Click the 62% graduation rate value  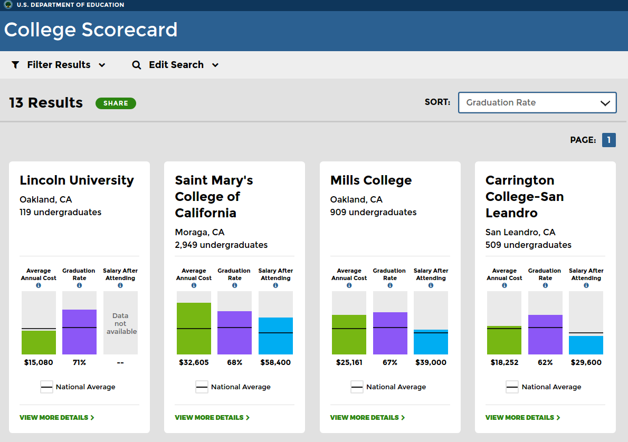(545, 362)
